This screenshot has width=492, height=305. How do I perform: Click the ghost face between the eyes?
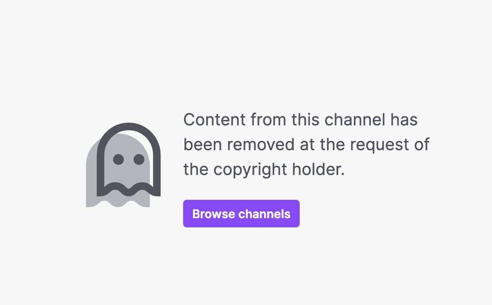(x=129, y=159)
